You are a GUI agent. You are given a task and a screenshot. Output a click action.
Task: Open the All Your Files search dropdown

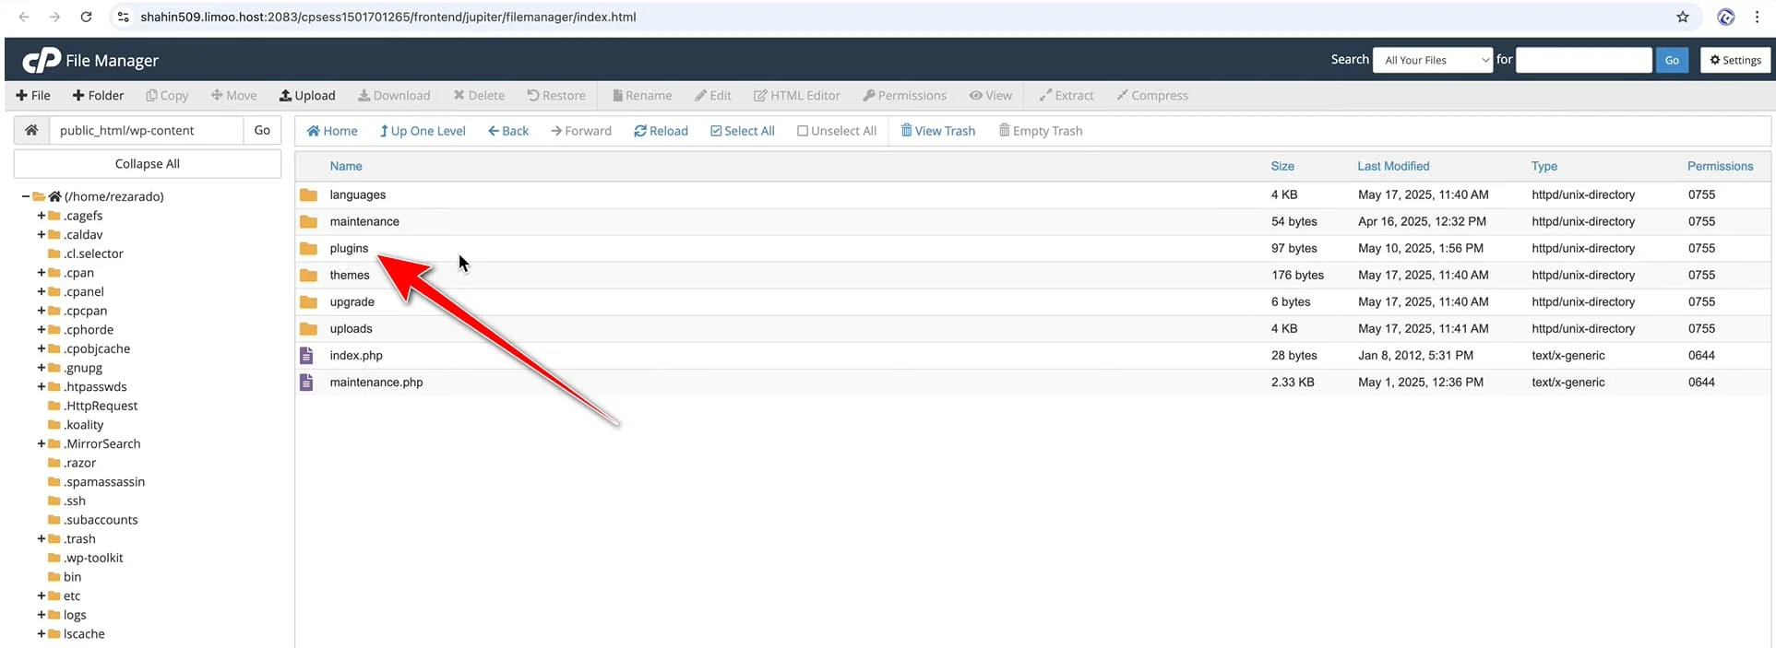(x=1432, y=60)
